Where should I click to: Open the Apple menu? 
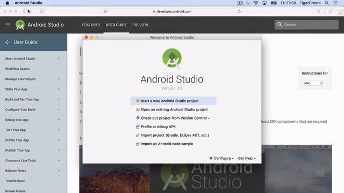click(7, 3)
